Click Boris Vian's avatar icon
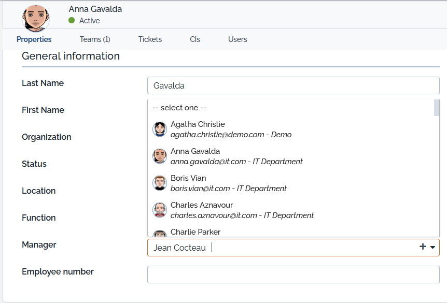This screenshot has width=447, height=303. [160, 183]
